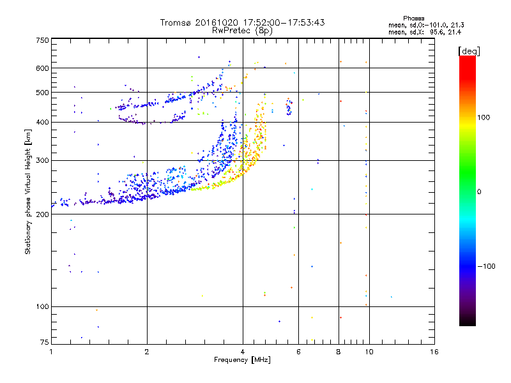The image size is (511, 383).
Task: Click the y-axis tick label '75'
Action: (45, 342)
